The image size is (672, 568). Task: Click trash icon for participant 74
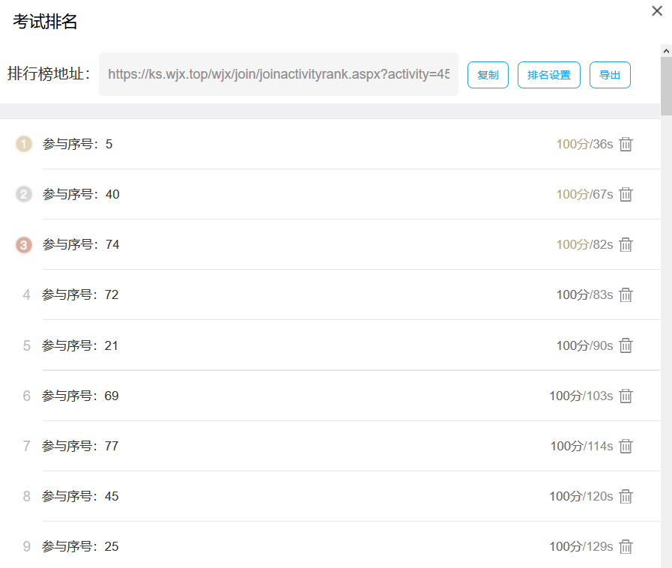(x=626, y=244)
